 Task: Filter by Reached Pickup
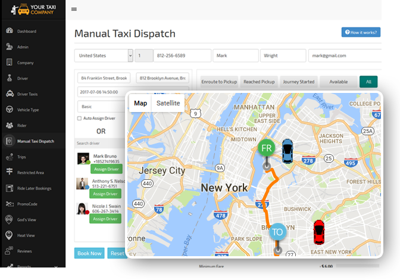tap(259, 82)
